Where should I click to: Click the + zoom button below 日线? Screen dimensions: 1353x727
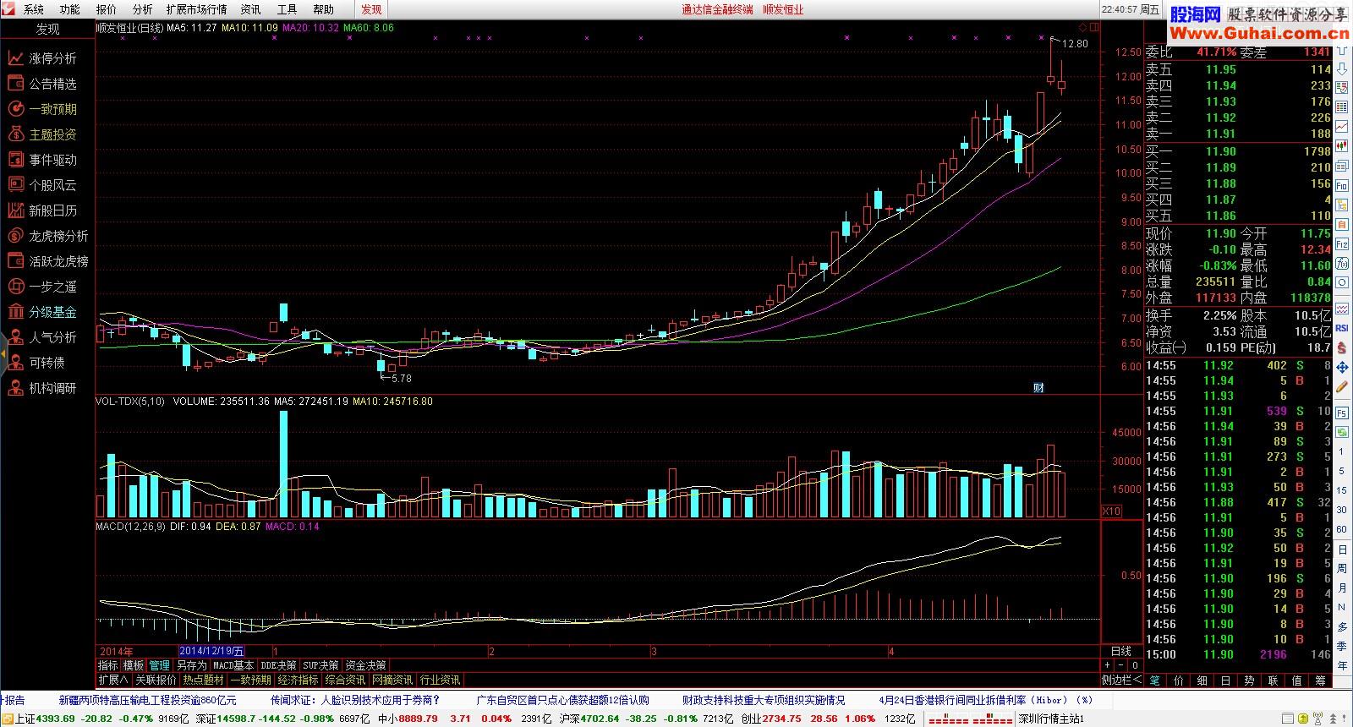[1108, 665]
